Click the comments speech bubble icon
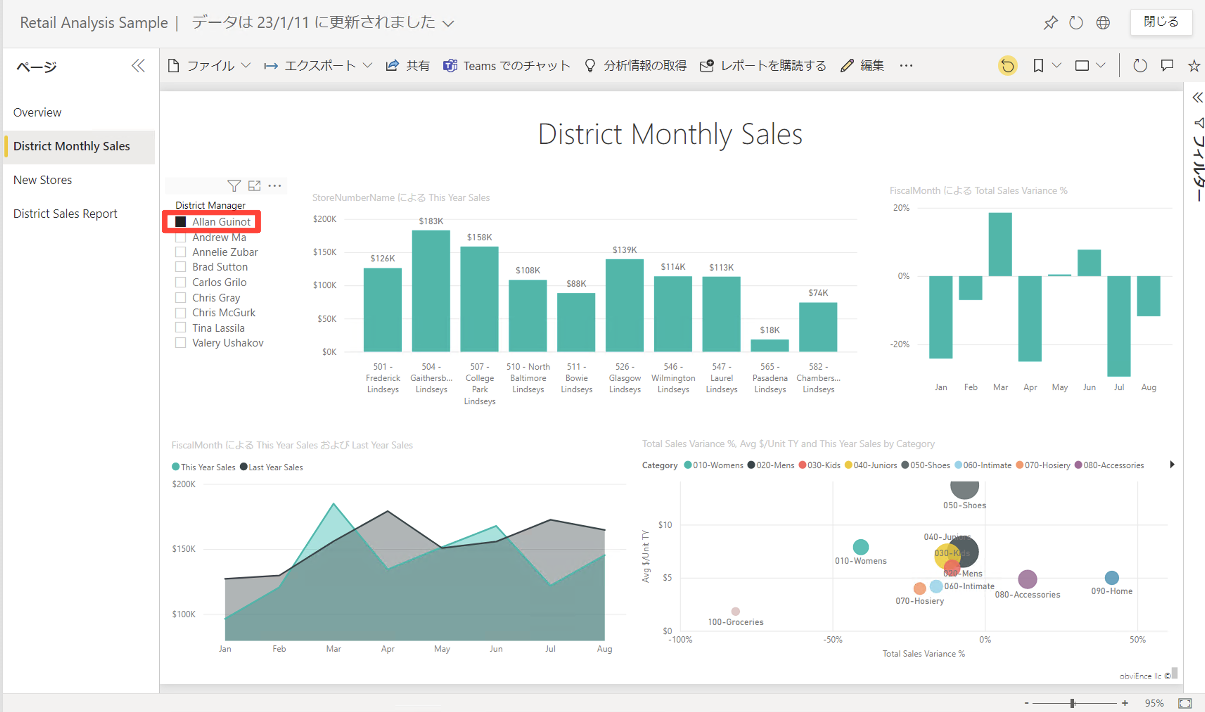Screen dimensions: 1205x712 pyautogui.click(x=1167, y=65)
